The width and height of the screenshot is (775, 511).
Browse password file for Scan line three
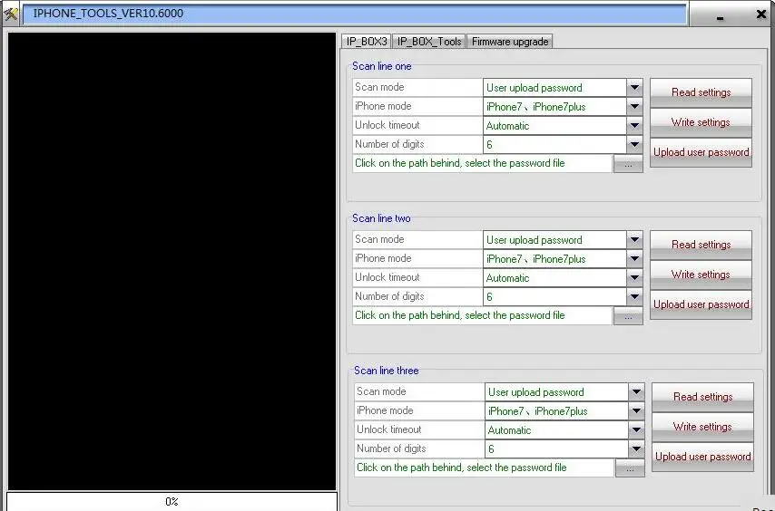click(630, 469)
